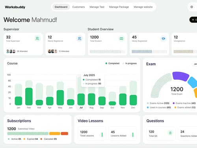Click avatars next to 12 Attended
The height and width of the screenshot is (148, 197).
53,51
